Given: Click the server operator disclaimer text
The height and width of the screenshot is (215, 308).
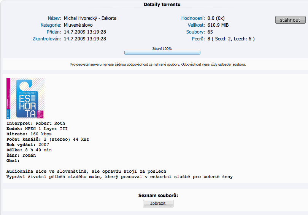Looking at the screenshot, I should [158, 64].
